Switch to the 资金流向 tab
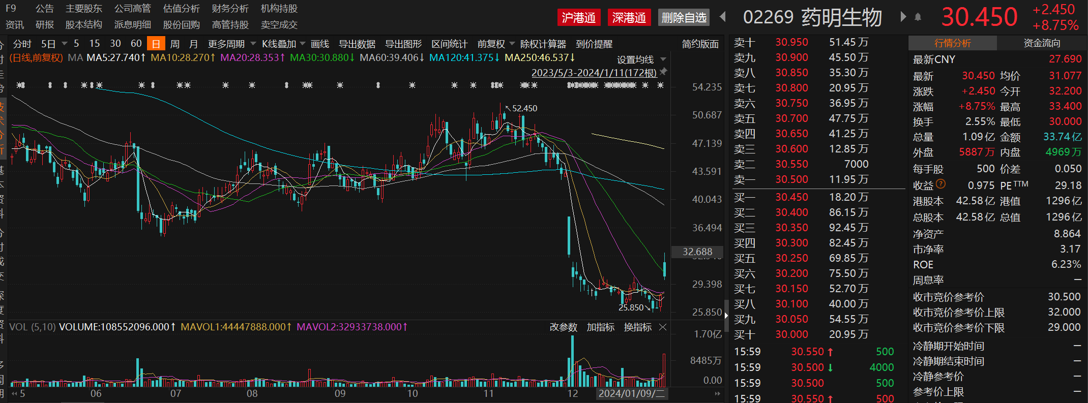This screenshot has height=403, width=1088. (1042, 43)
